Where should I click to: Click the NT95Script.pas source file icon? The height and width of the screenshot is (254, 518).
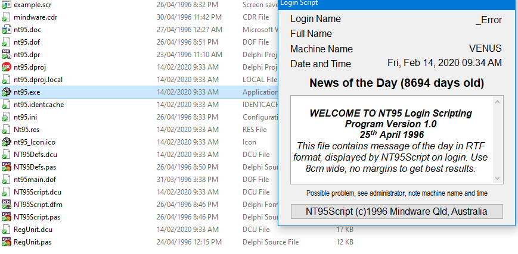click(7, 217)
